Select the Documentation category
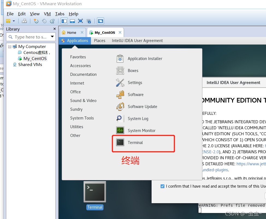Image resolution: width=266 pixels, height=219 pixels. coord(83,74)
